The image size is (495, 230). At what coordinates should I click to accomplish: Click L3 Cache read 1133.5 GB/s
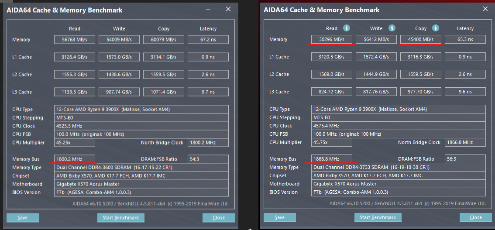pyautogui.click(x=75, y=92)
